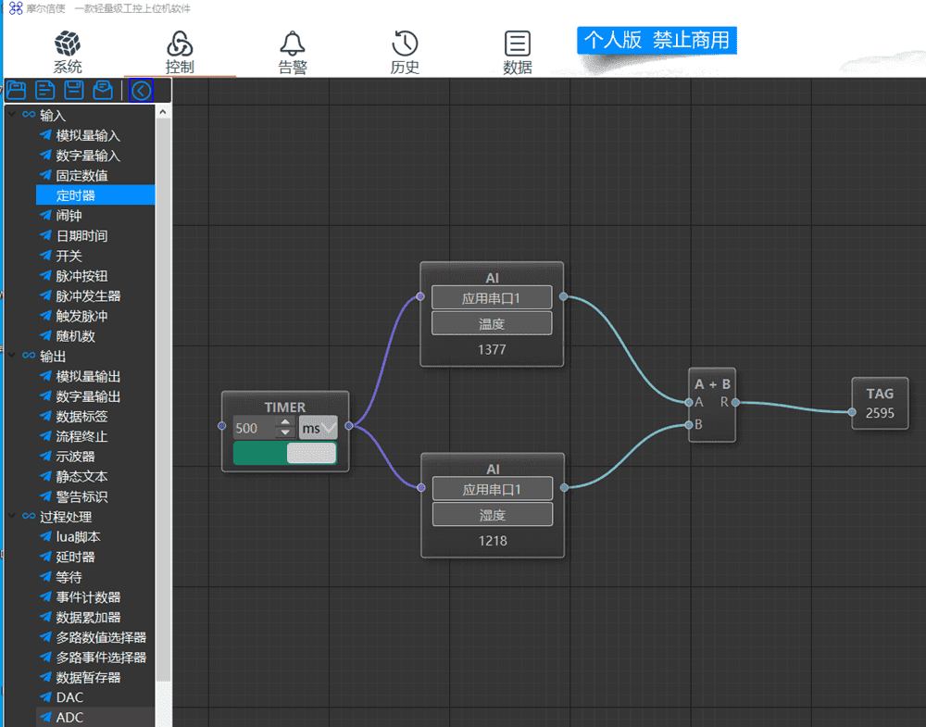Click the TAG node showing 2595
The width and height of the screenshot is (926, 727).
click(x=879, y=404)
